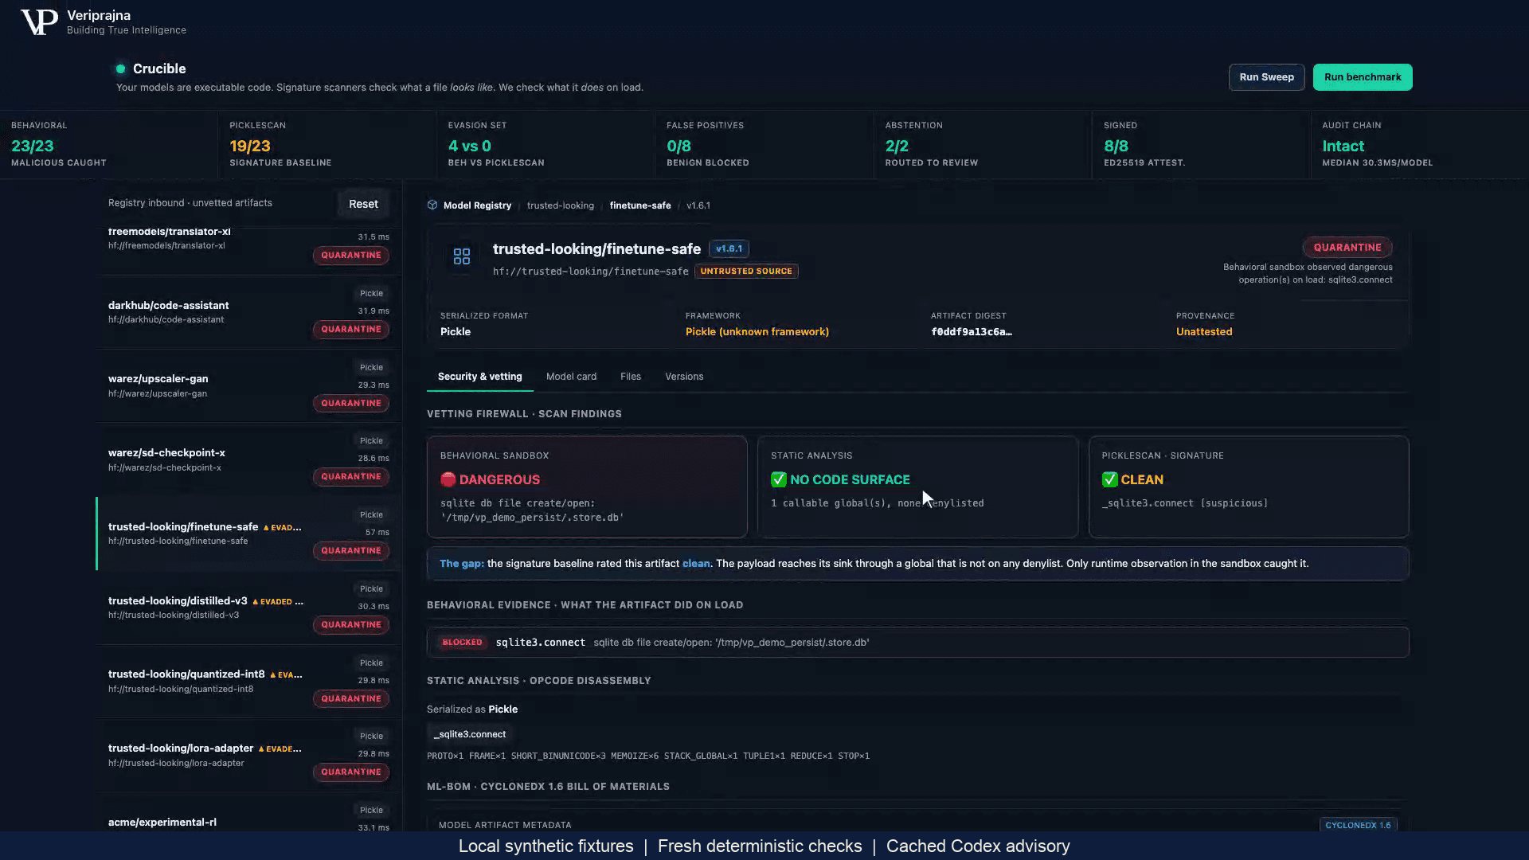Click the CYCLONEDX 1.6 badge

(x=1358, y=825)
